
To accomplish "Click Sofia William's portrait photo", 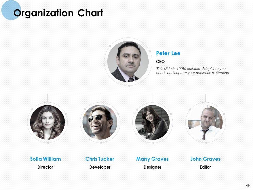I will coord(47,122).
